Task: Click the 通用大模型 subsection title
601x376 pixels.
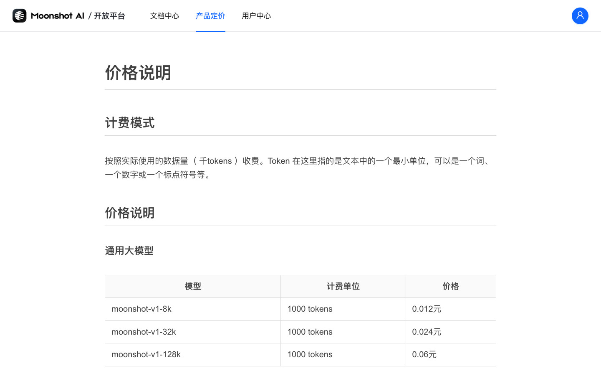Action: click(129, 251)
